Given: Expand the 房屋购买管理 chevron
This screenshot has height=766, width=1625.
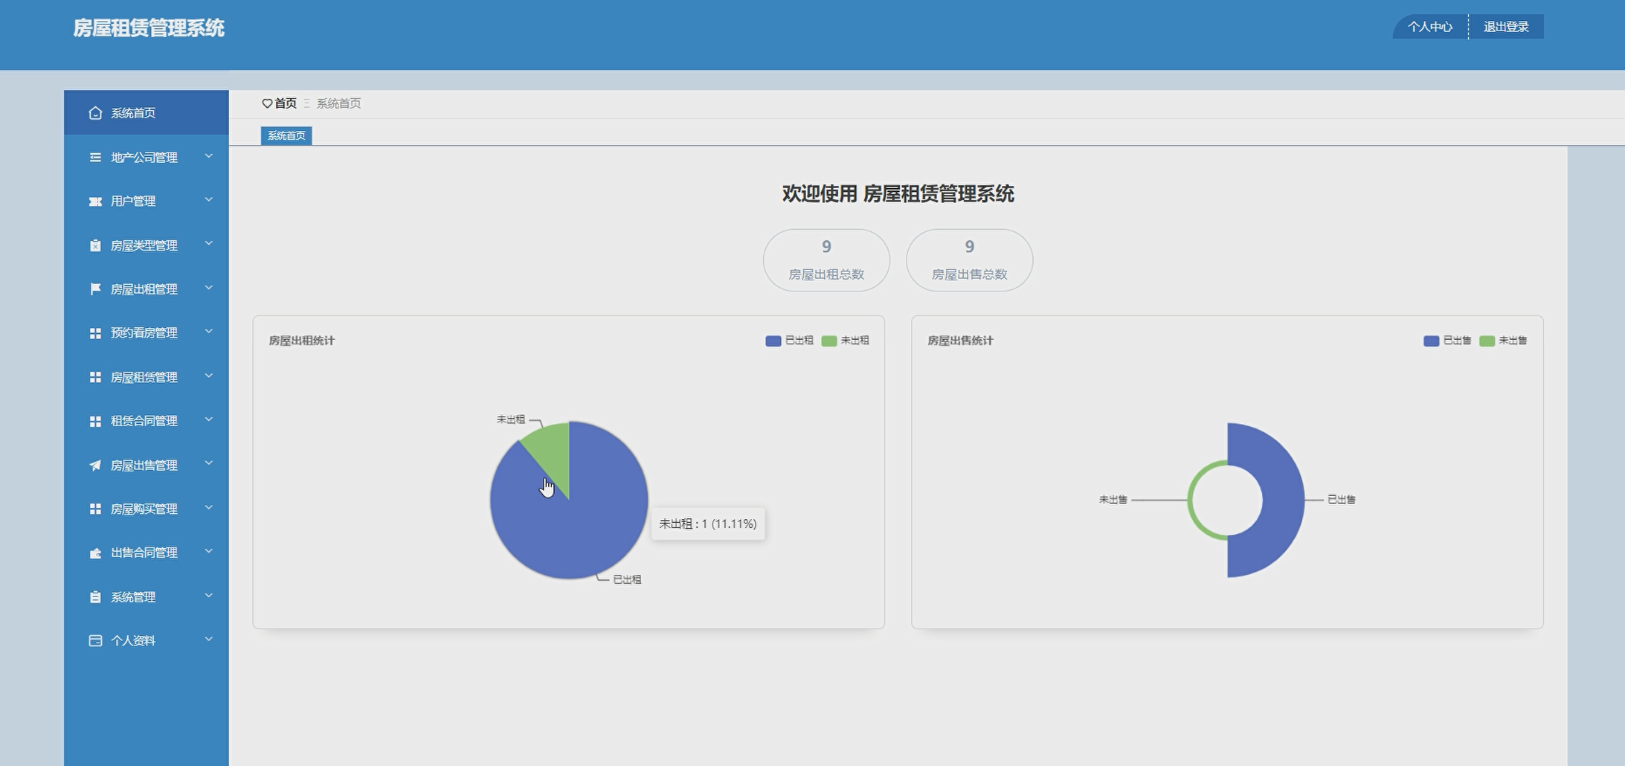Looking at the screenshot, I should 209,507.
